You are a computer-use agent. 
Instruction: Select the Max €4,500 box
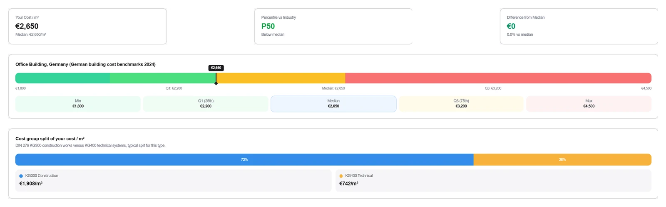click(589, 104)
